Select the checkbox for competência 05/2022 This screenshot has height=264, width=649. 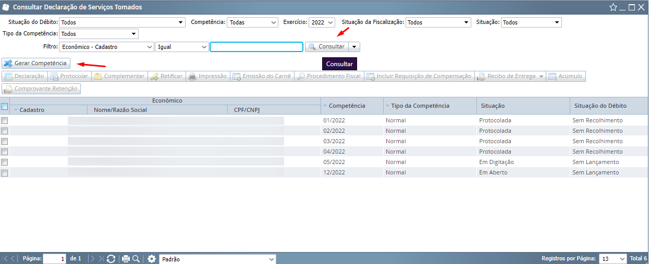[5, 162]
